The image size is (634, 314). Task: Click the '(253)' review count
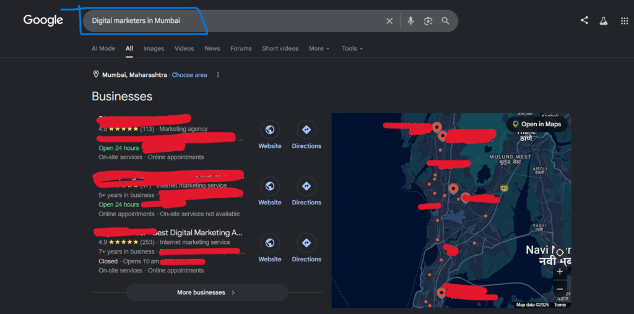click(147, 242)
